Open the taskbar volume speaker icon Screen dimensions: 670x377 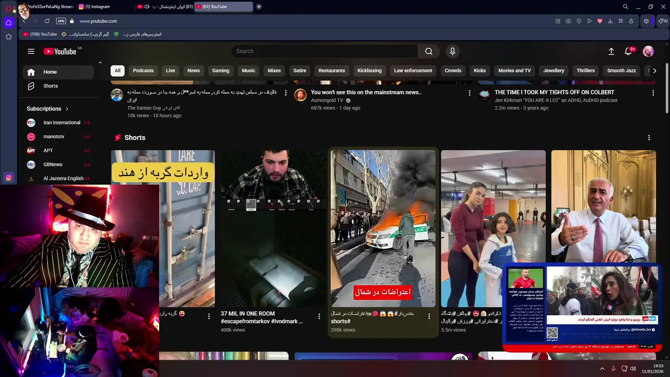[633, 369]
